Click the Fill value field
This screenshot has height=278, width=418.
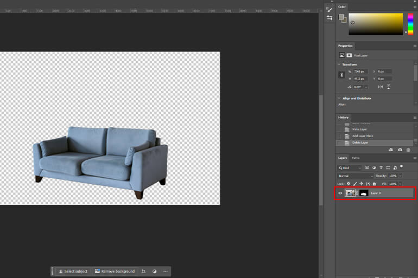pos(392,184)
